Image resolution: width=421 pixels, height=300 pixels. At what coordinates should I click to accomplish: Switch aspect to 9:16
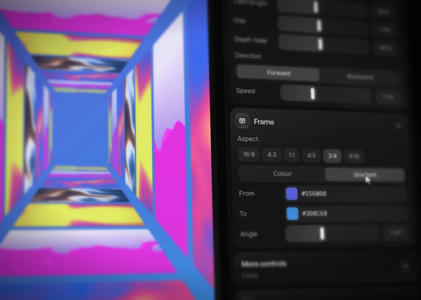(354, 156)
